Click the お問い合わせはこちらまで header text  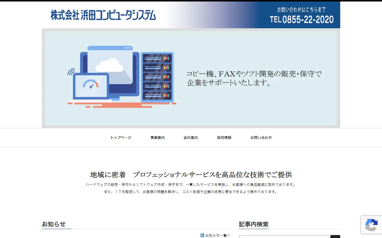[x=301, y=10]
